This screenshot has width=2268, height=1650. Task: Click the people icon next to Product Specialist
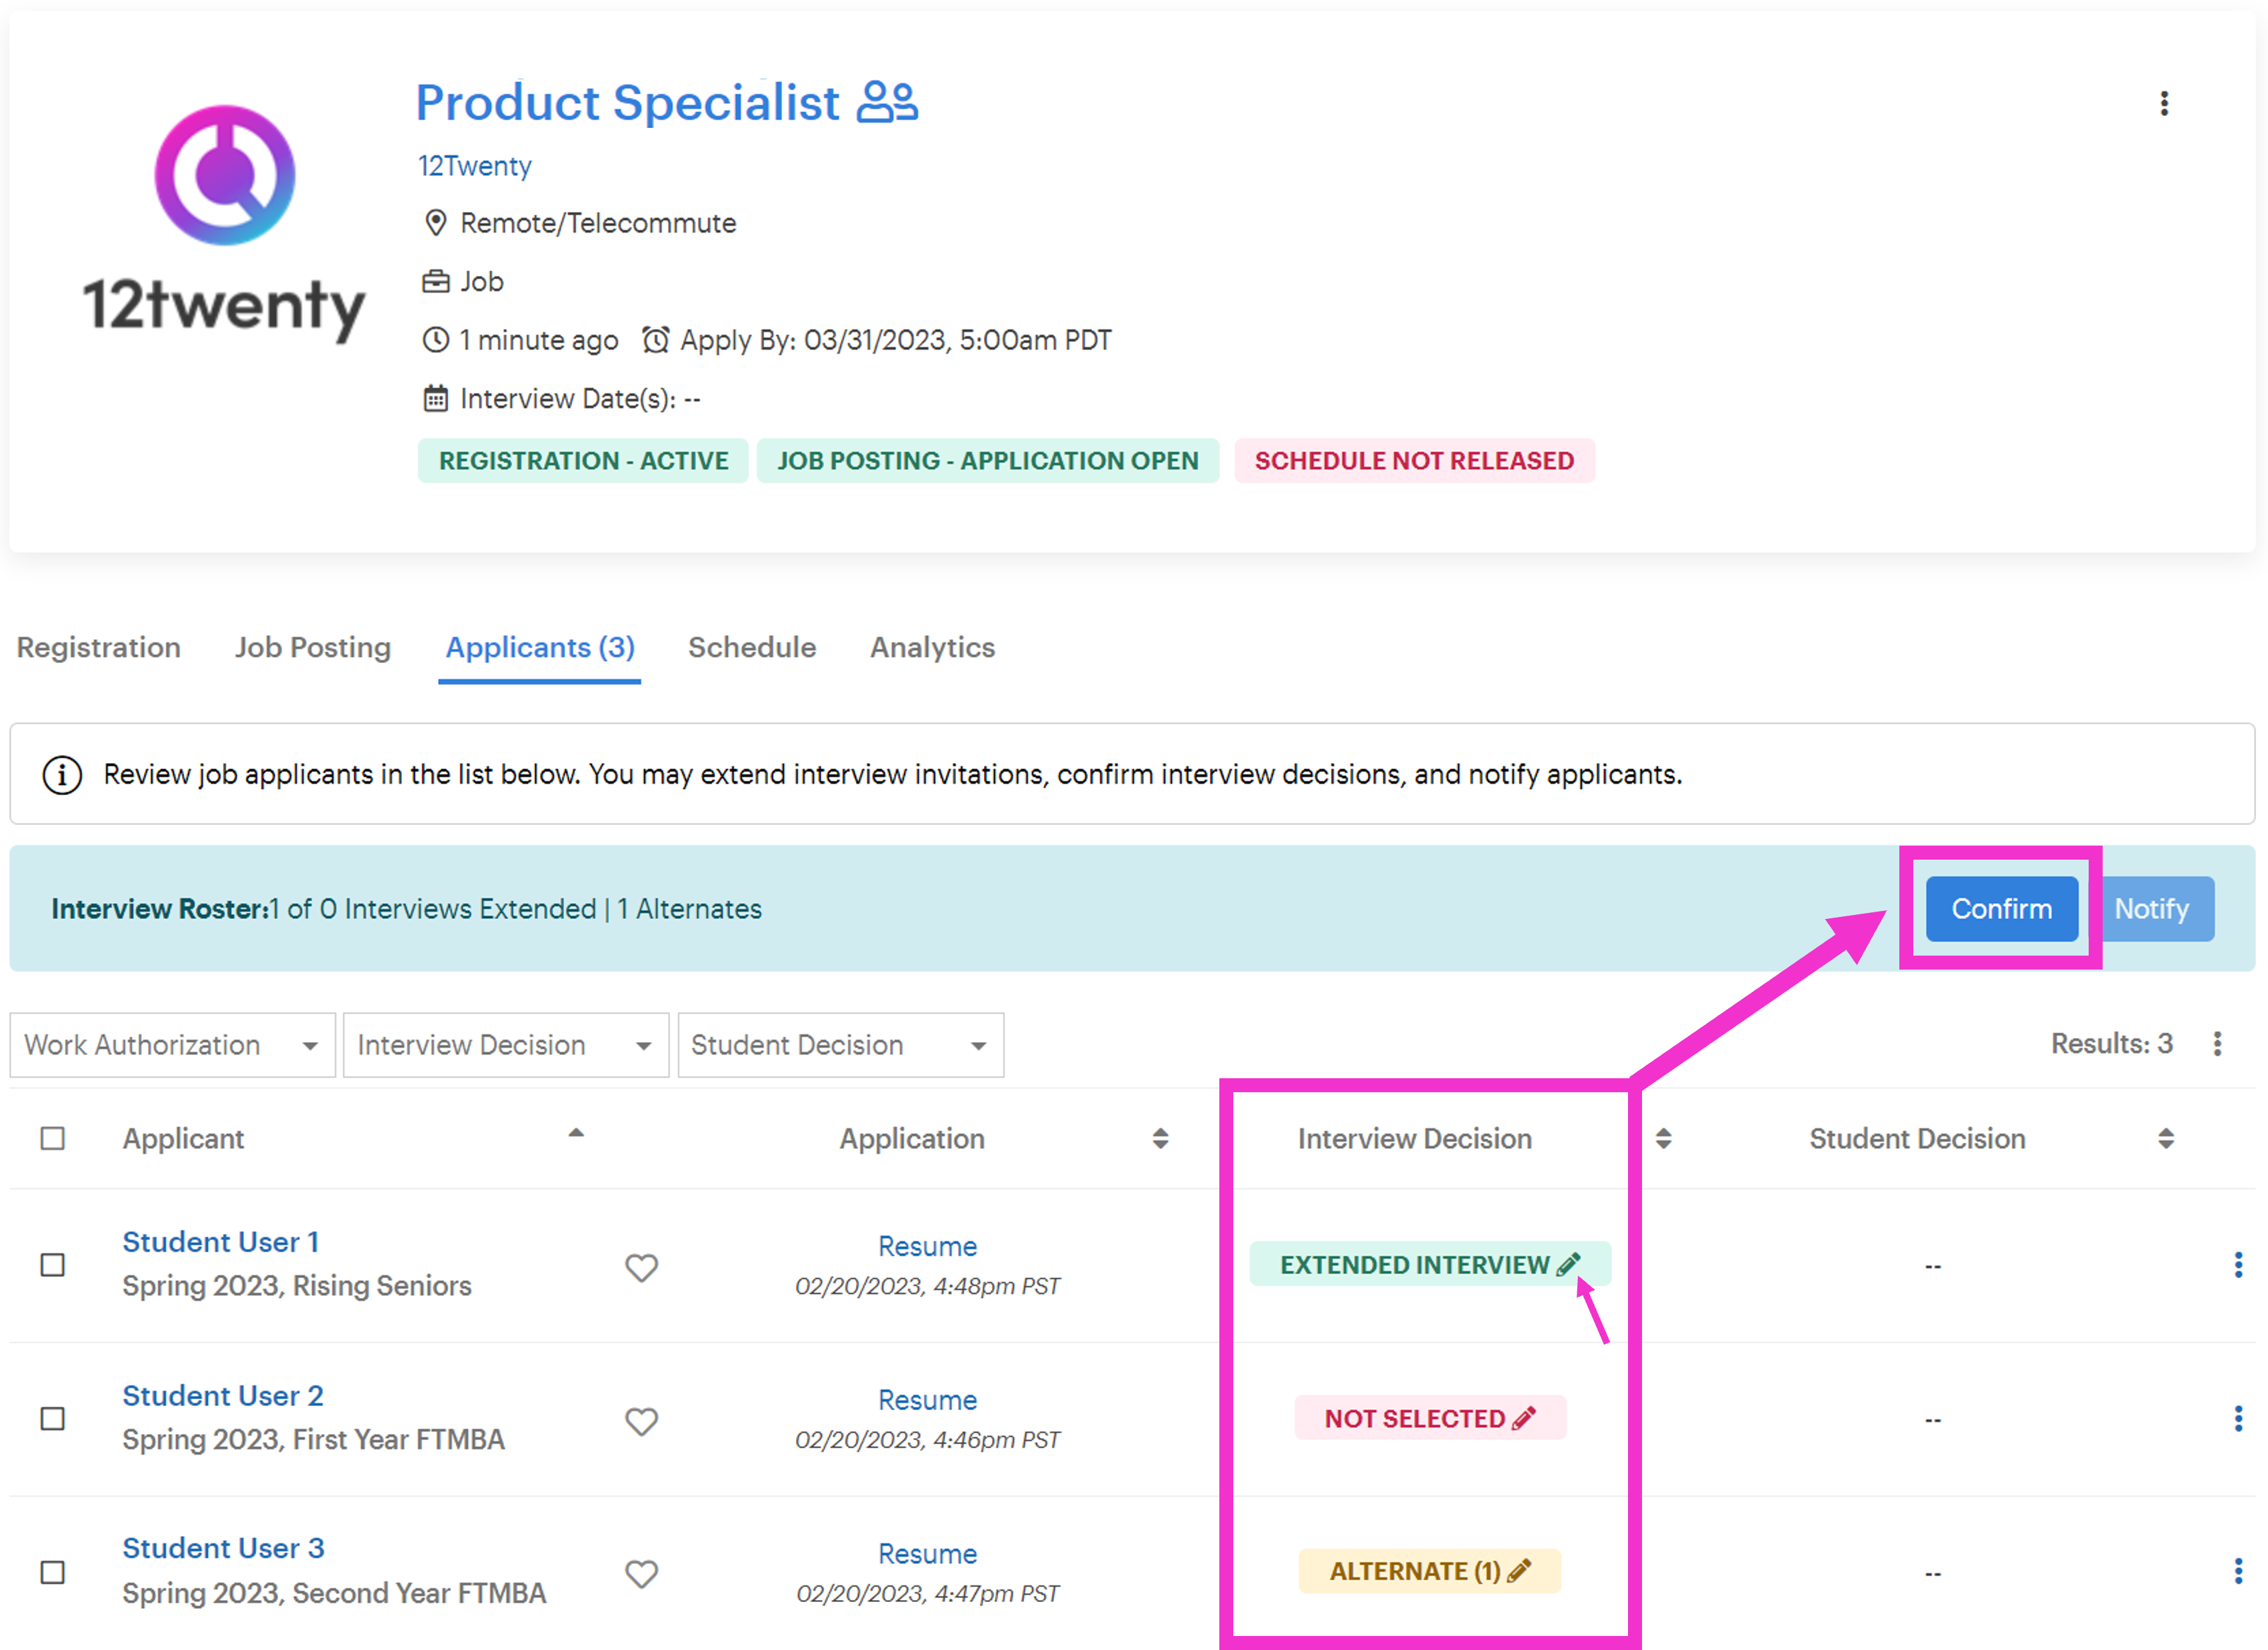coord(887,102)
